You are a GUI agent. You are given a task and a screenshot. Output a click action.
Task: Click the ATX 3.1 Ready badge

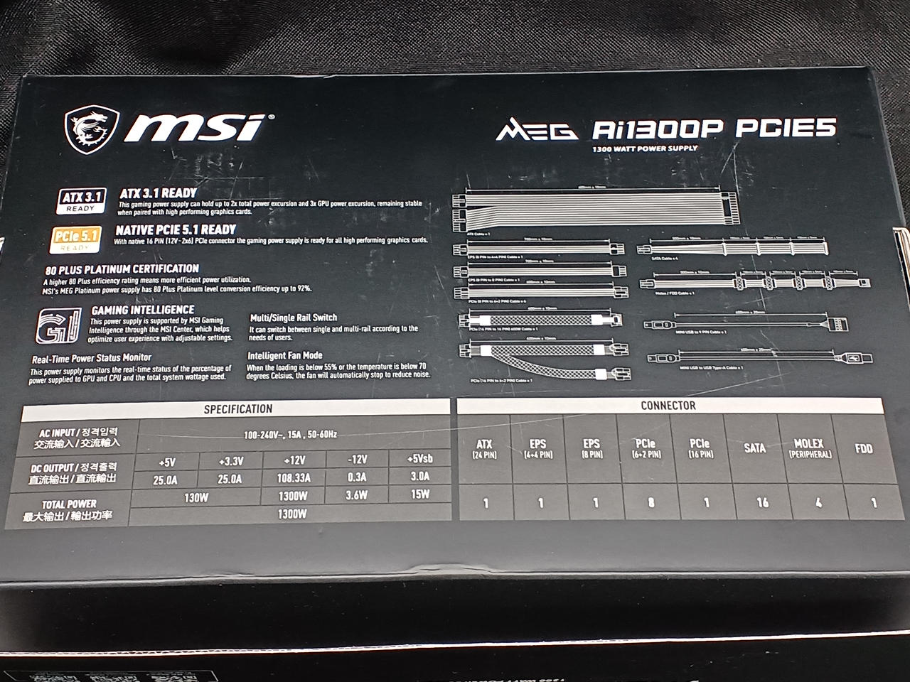click(x=80, y=200)
